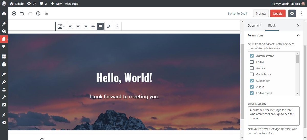Open Howdy, Justin Tadlock account menu
Image resolution: width=307 pixels, height=140 pixels.
pyautogui.click(x=288, y=4)
